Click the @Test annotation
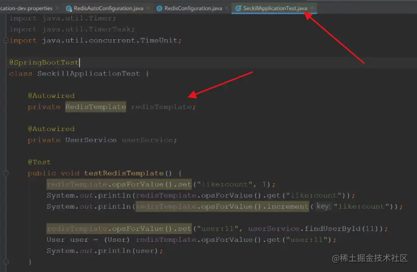Image resolution: width=417 pixels, height=272 pixels. coord(39,162)
